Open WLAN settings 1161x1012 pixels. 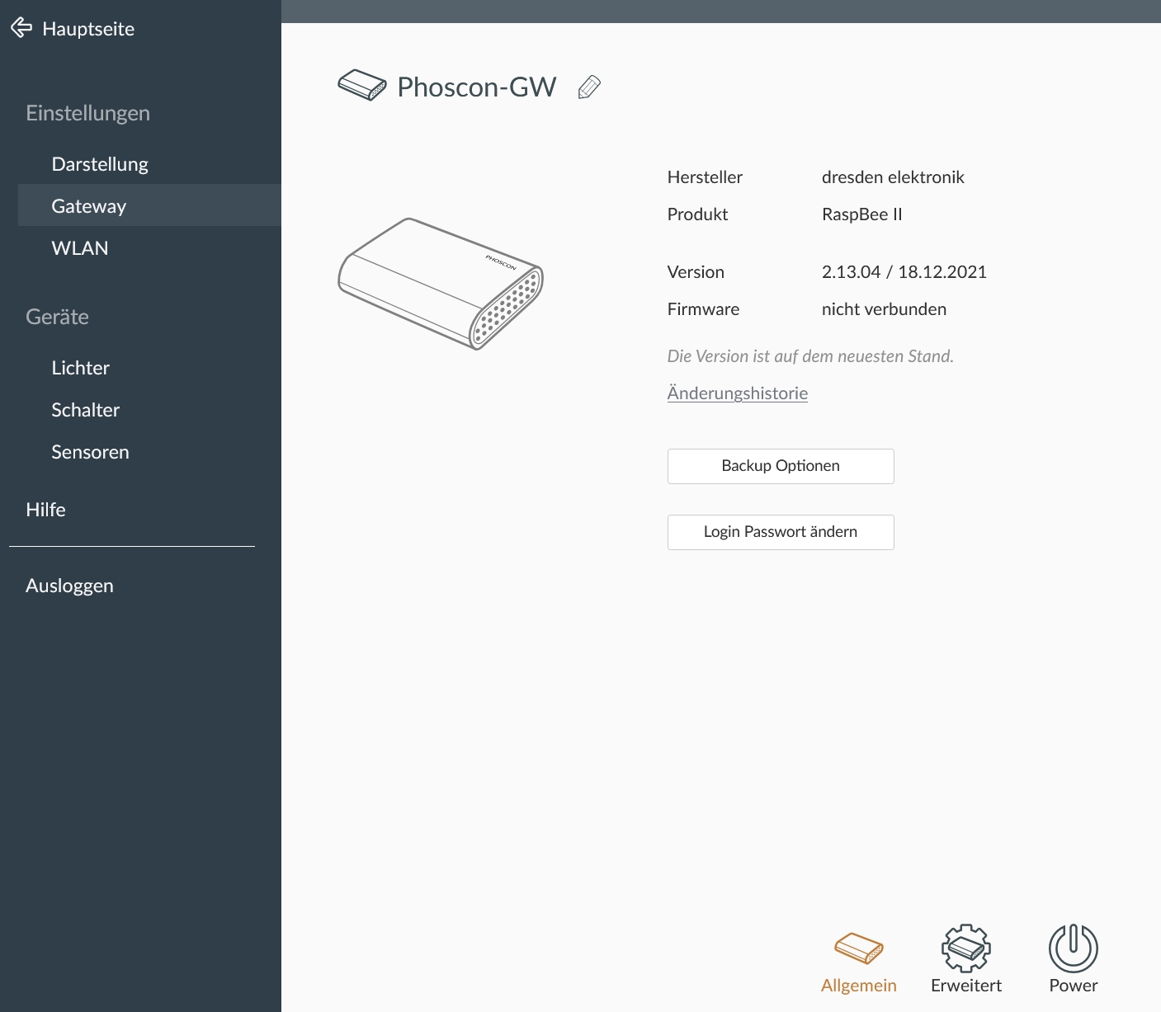pos(80,248)
